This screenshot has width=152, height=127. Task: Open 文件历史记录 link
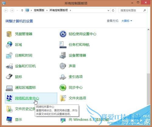coord(25,109)
